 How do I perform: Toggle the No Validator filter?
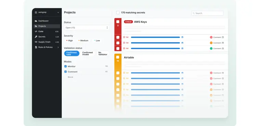click(x=103, y=53)
